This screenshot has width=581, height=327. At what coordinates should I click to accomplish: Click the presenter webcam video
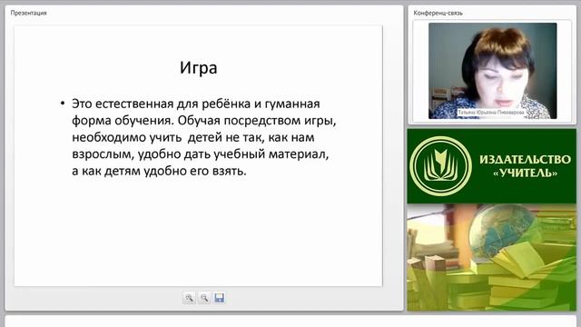(x=492, y=71)
